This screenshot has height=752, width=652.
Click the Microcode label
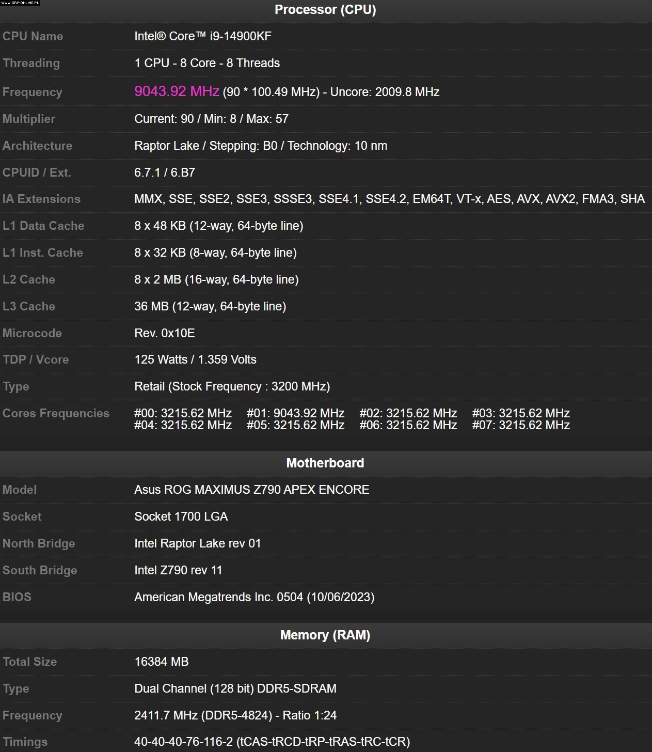click(32, 333)
